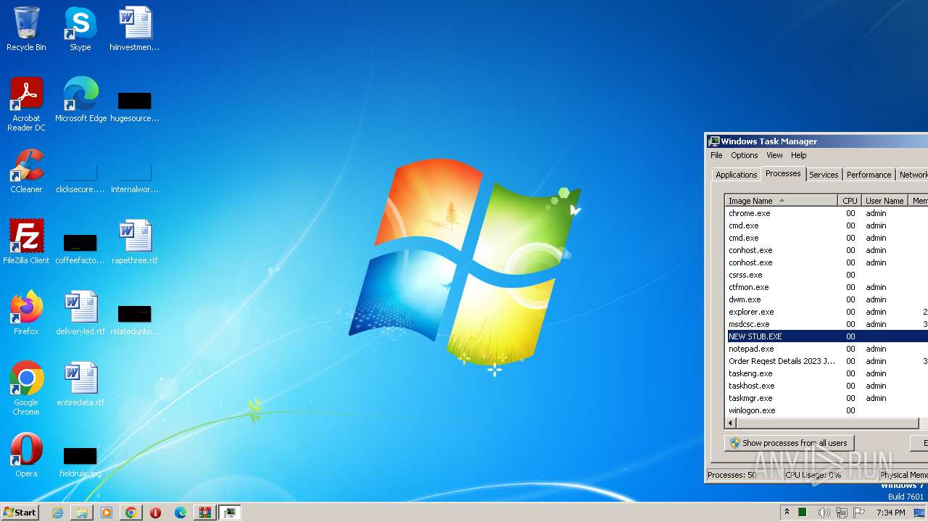Select the msdcsc.exe process row

tap(827, 324)
